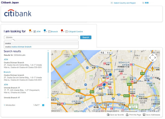Switch map to 지도 (map) view
Viewport: 165px width, 119px height.
click(102, 53)
